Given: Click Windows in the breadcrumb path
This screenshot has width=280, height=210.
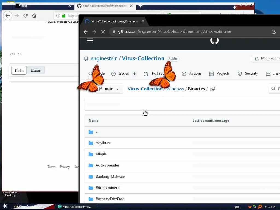Looking at the screenshot, I should (x=175, y=89).
